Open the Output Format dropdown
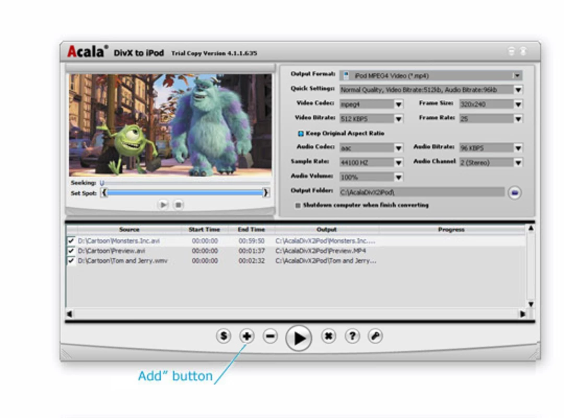This screenshot has height=418, width=564. click(x=431, y=75)
